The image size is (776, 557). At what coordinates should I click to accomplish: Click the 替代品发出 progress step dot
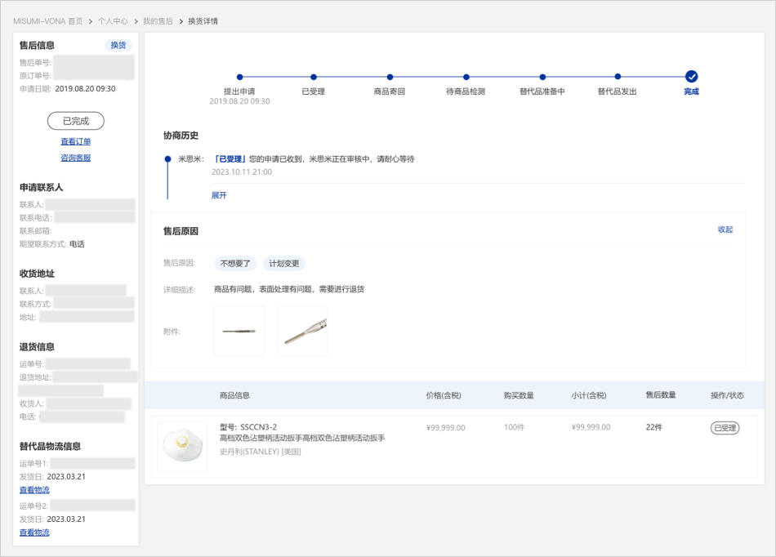pos(617,78)
